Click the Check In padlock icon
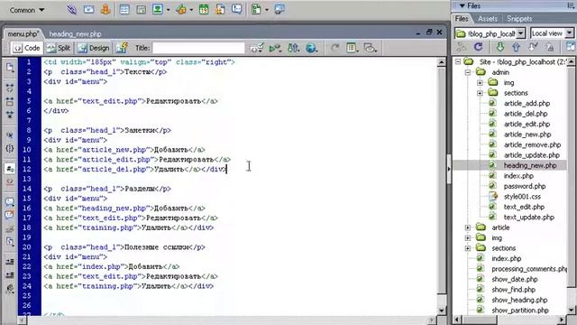577x325 pixels. point(550,47)
